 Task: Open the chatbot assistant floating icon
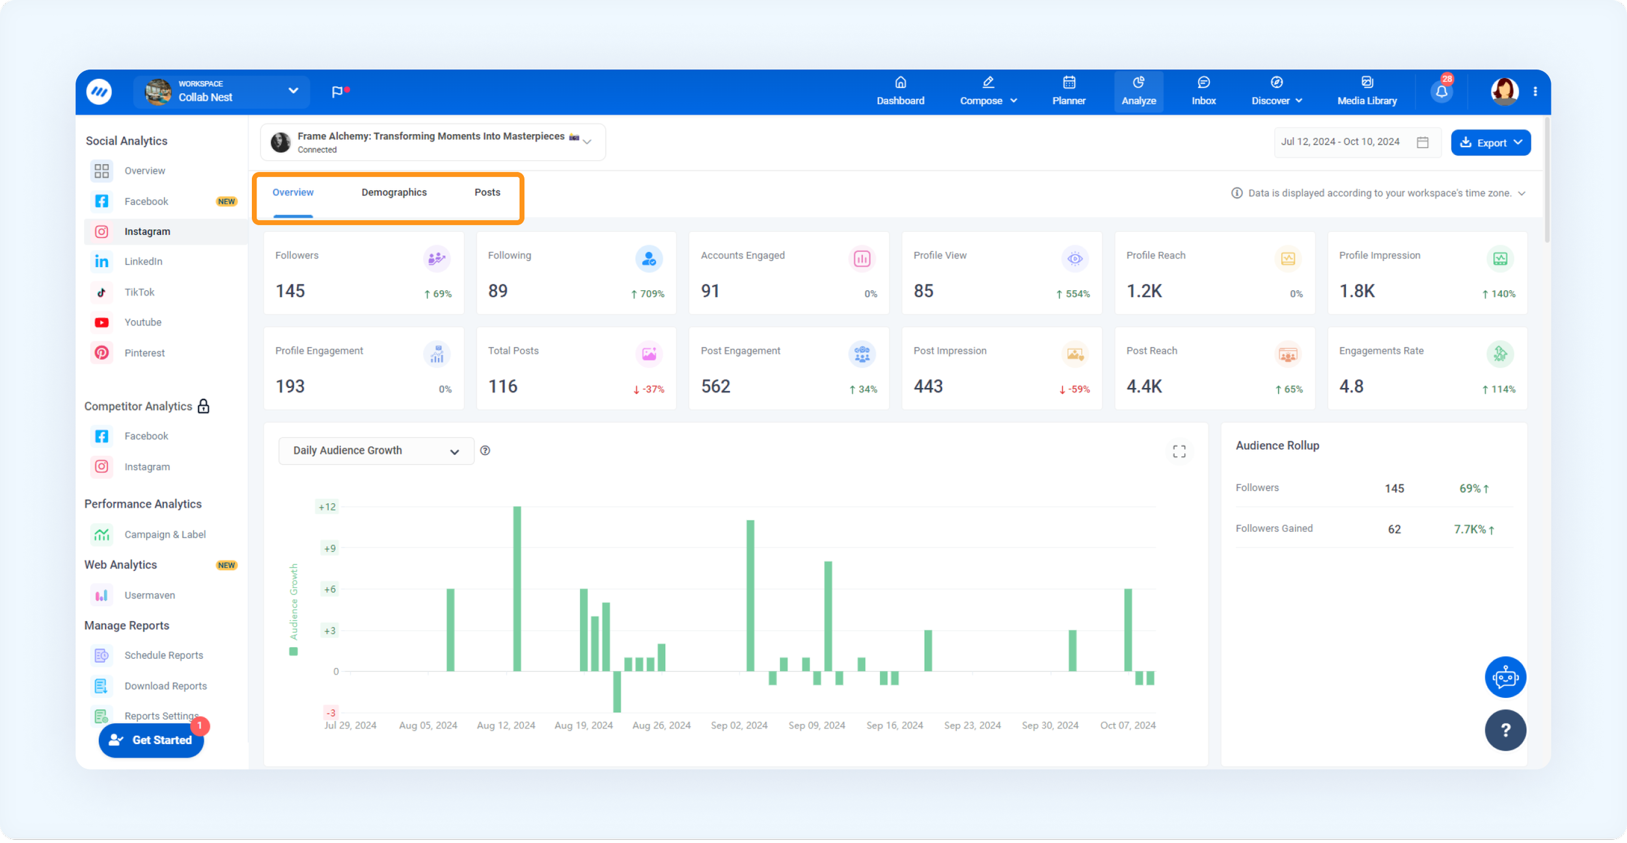click(x=1505, y=677)
